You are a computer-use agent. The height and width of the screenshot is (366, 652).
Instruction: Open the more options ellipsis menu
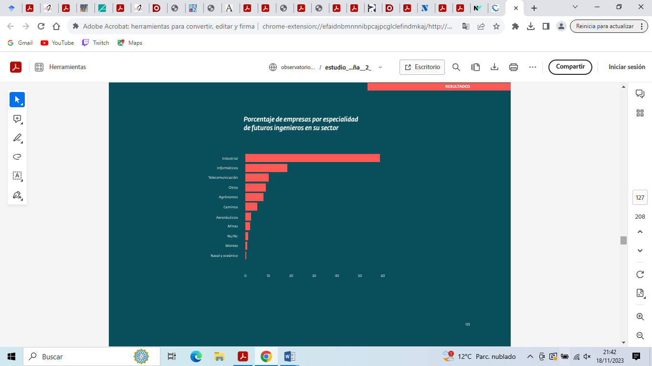tap(533, 67)
